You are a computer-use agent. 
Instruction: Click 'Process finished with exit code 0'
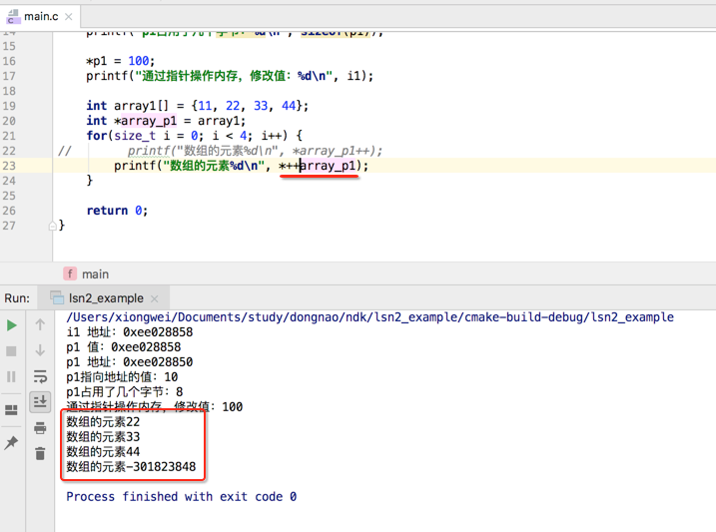click(x=182, y=496)
